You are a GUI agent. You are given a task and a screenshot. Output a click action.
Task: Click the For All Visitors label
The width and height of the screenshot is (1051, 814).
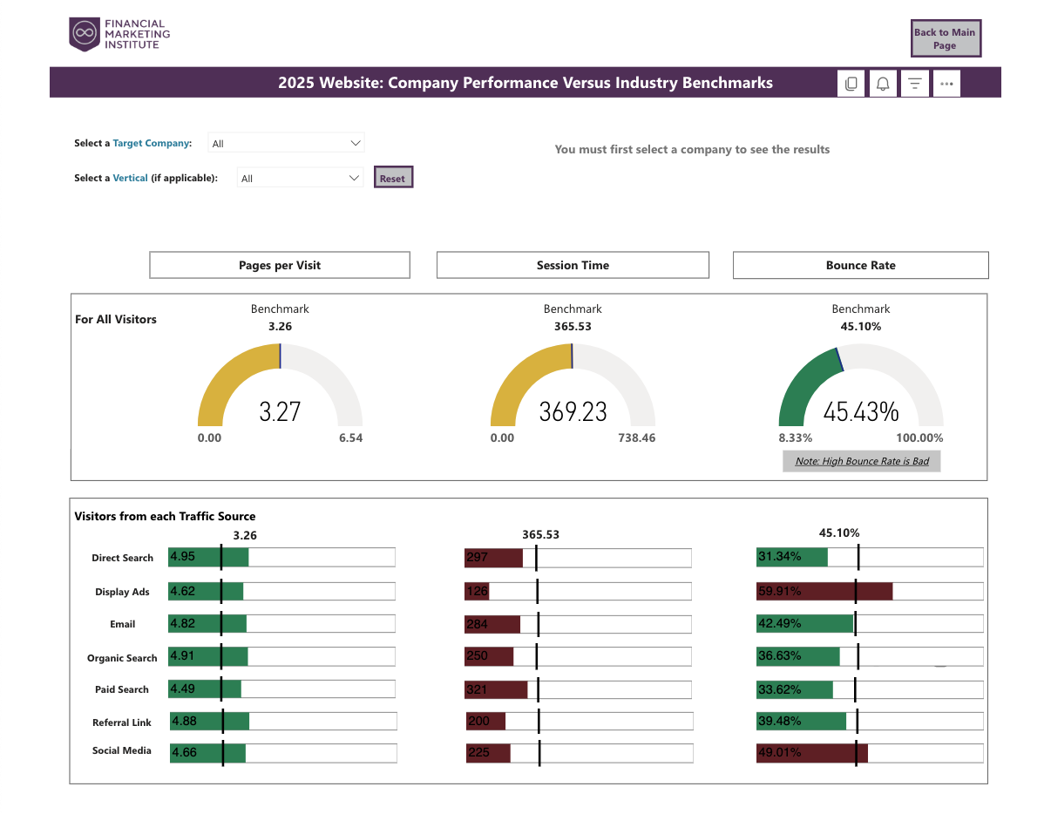click(x=116, y=319)
